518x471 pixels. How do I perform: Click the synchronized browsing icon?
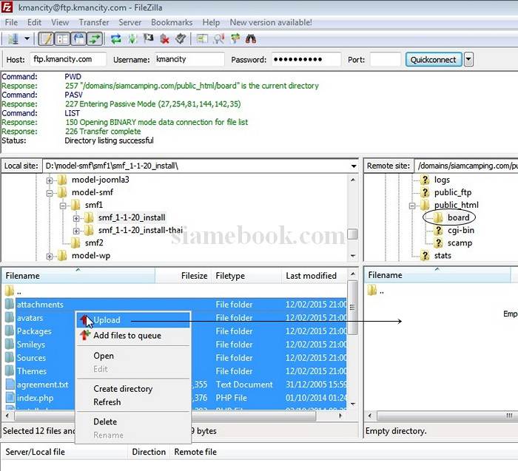click(235, 39)
